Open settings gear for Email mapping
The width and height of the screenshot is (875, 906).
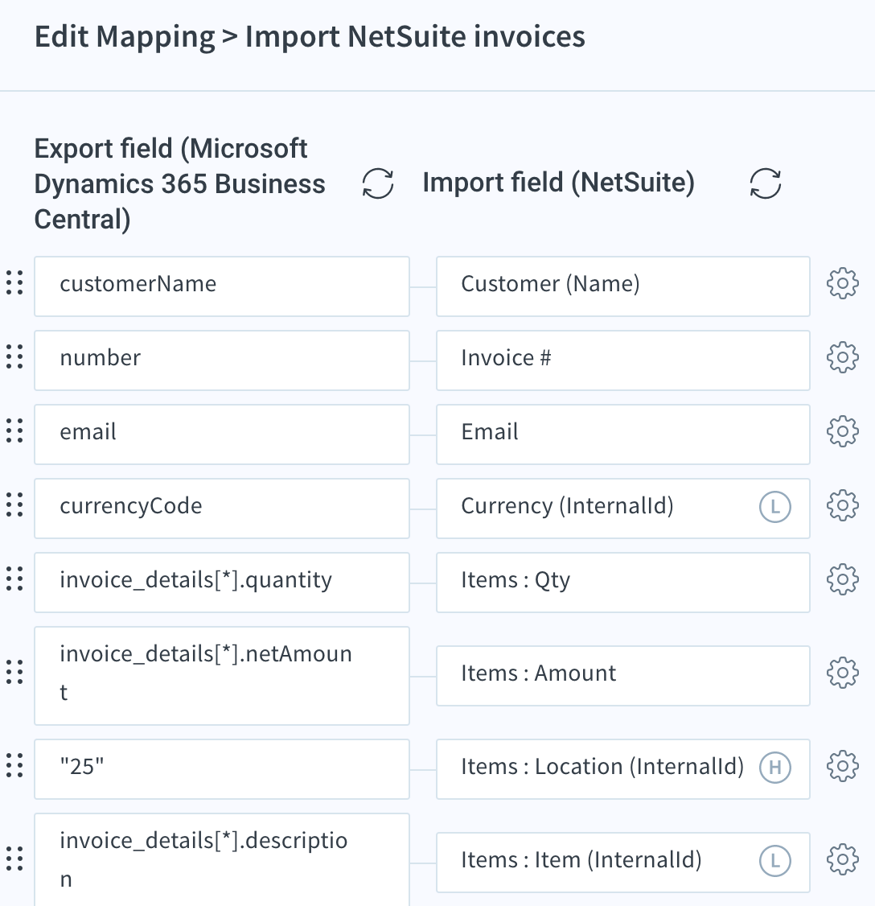click(843, 431)
